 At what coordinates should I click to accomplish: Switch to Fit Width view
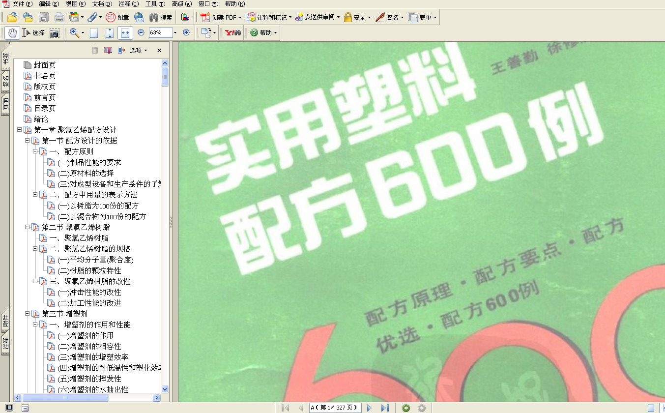point(125,33)
